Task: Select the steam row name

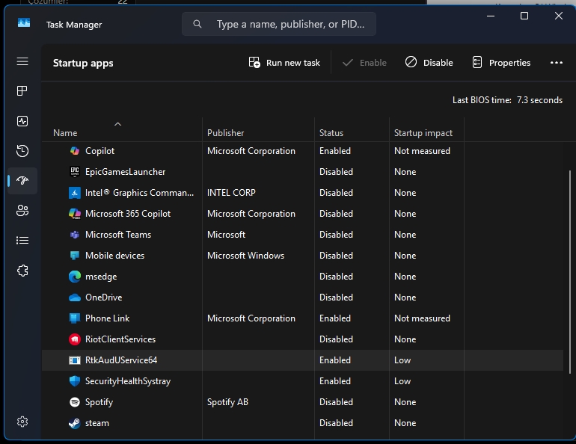Action: [97, 423]
